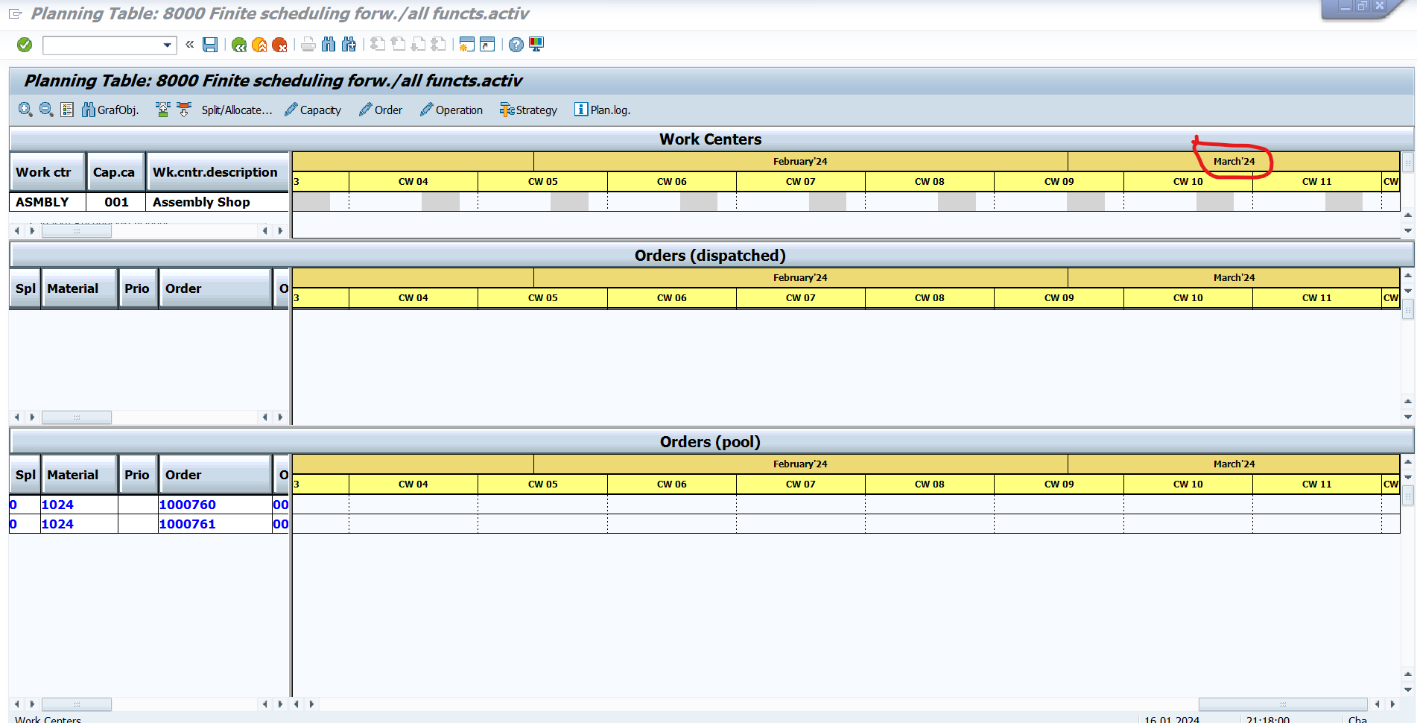
Task: Click the Create Shortcut icon
Action: click(x=486, y=45)
